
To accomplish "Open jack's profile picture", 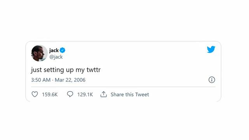I will pyautogui.click(x=39, y=53).
